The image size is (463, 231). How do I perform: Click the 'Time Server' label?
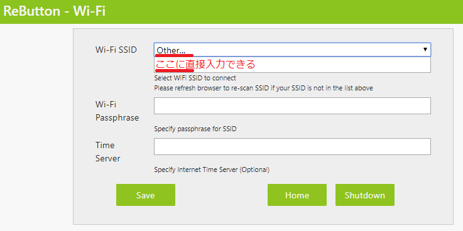click(108, 152)
